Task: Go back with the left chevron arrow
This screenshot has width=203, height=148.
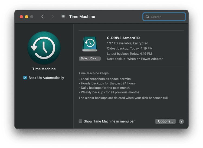Action: (42, 17)
